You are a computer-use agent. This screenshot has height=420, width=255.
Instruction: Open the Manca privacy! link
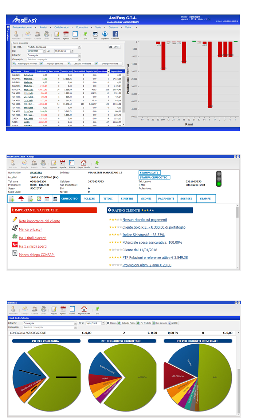point(30,230)
